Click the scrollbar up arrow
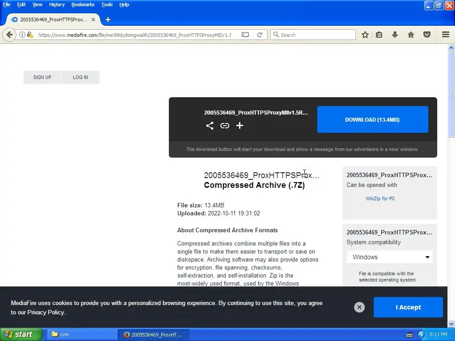The height and width of the screenshot is (341, 455). coord(451,48)
